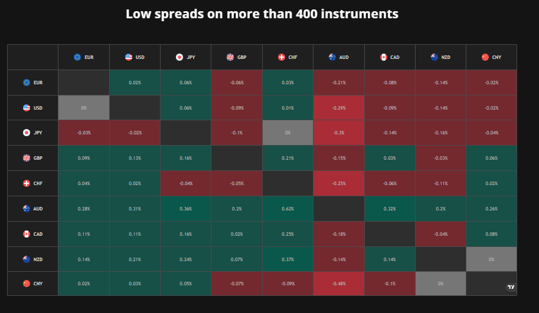Click the USD flag in column header
Screen dimensions: 539x313
tap(129, 57)
